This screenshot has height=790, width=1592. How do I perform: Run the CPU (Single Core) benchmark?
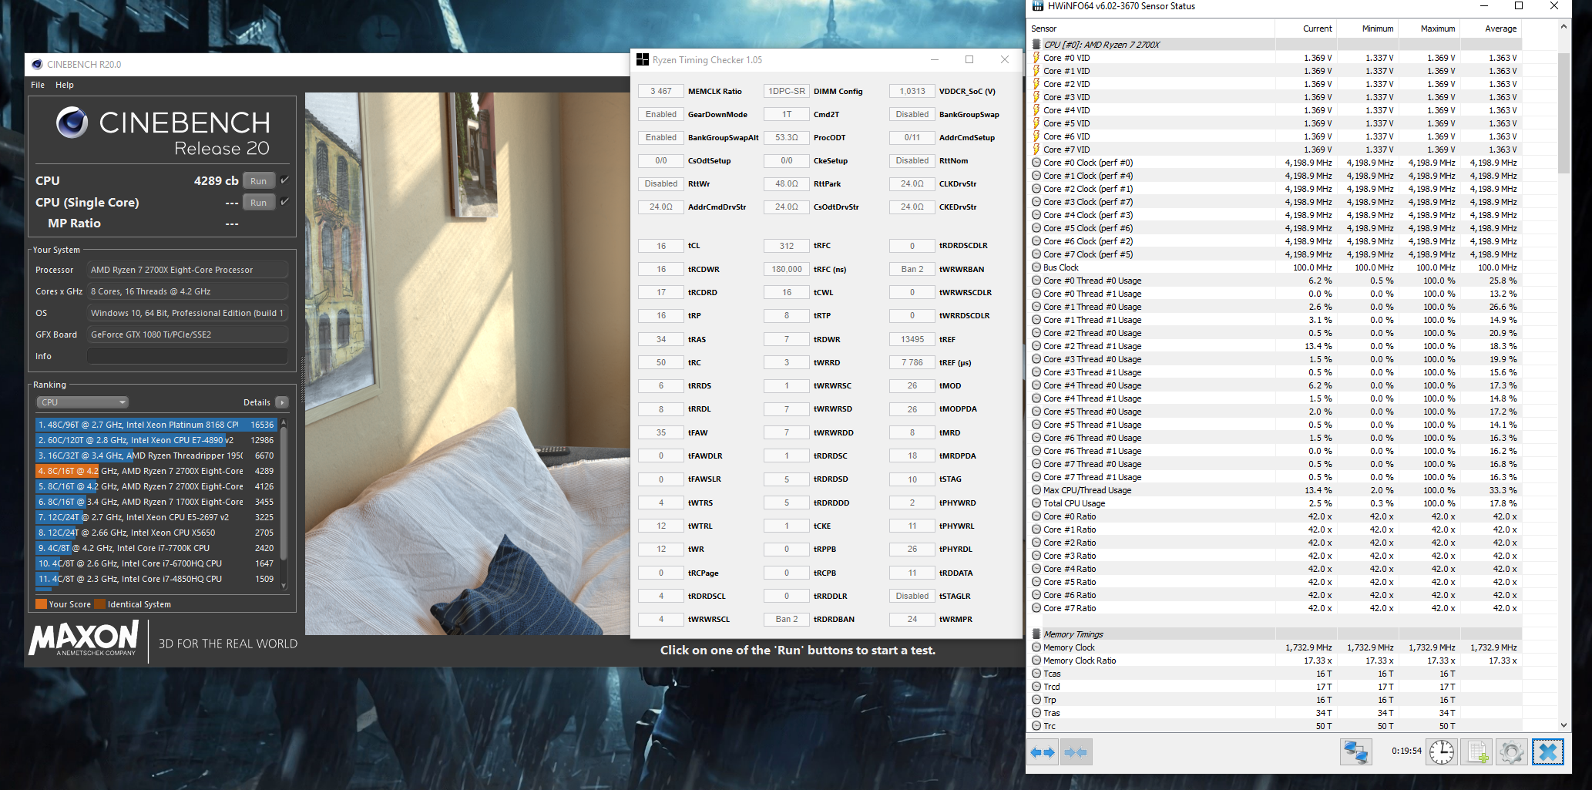(x=259, y=203)
